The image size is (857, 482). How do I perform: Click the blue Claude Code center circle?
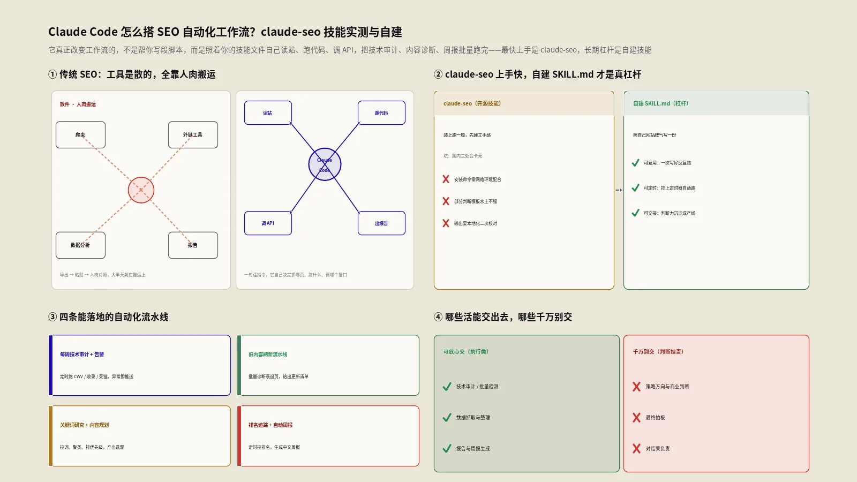(325, 164)
